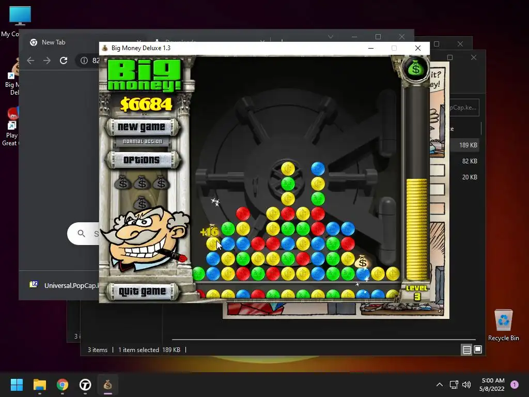Select the 189 KB file row in Explorer
This screenshot has width=529, height=397.
tap(465, 145)
